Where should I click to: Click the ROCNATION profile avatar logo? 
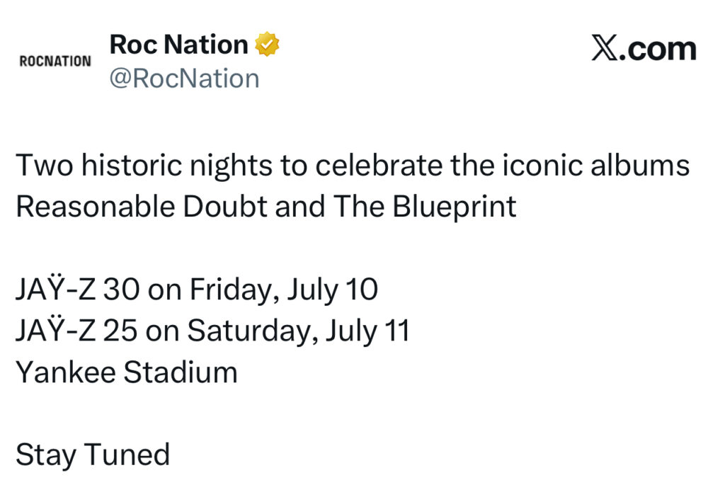(55, 61)
